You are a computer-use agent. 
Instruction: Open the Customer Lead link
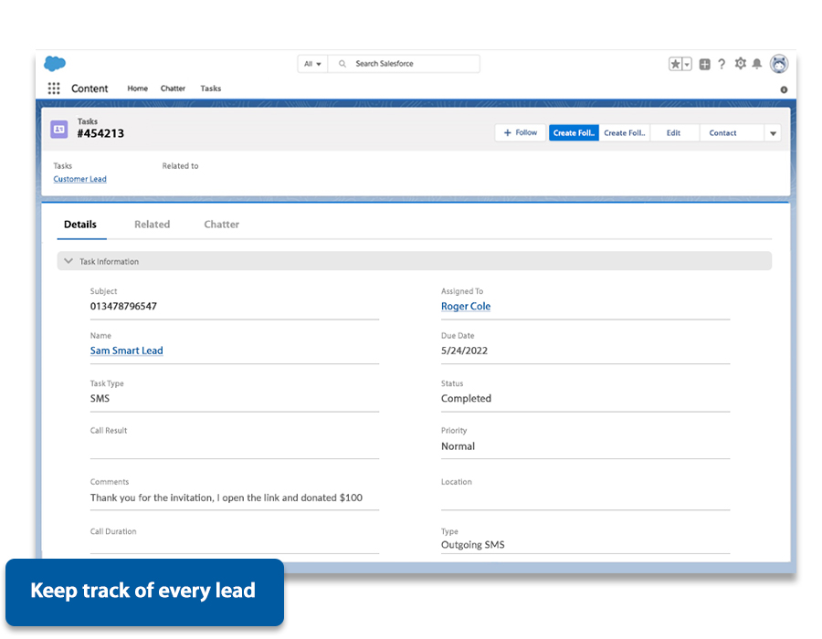coord(79,179)
